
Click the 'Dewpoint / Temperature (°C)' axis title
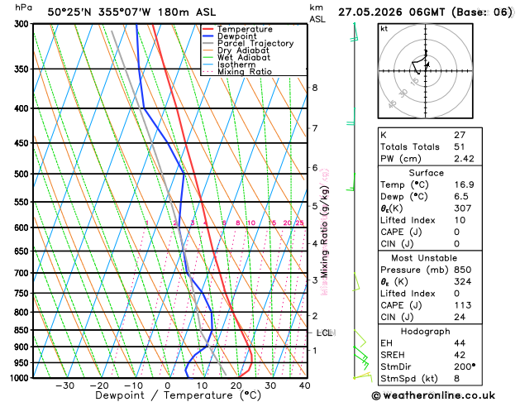coord(178,395)
